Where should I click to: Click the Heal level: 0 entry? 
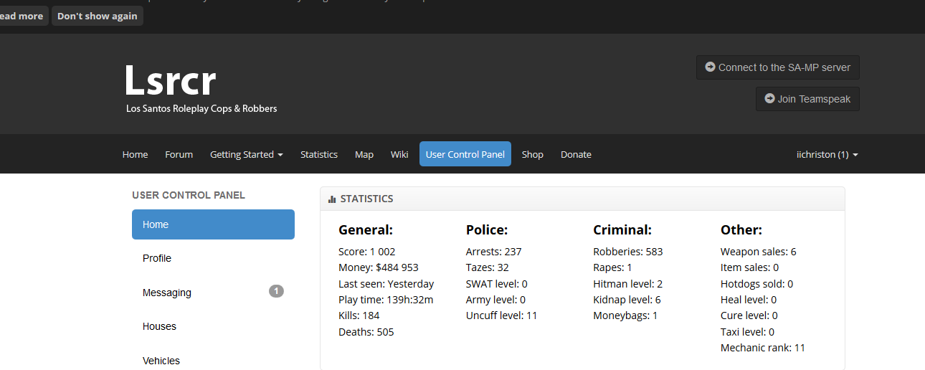pos(749,300)
